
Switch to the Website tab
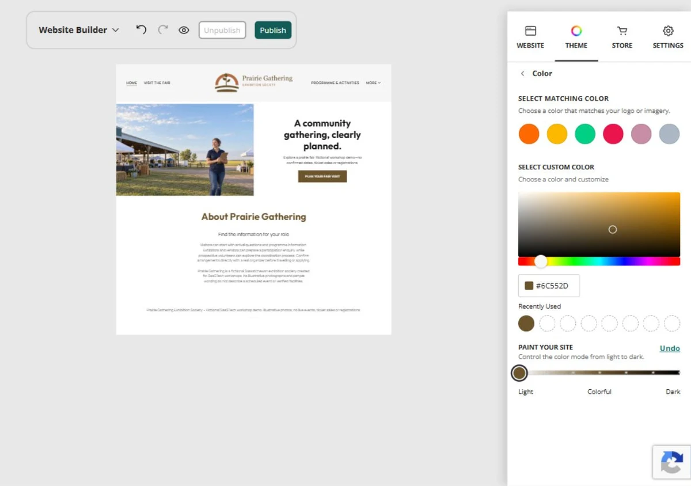pos(530,37)
